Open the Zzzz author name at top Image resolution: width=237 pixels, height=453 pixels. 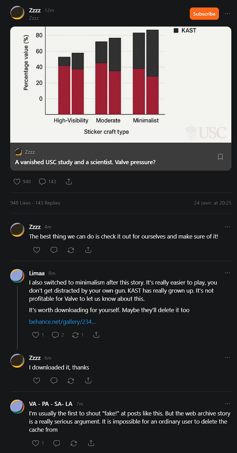(35, 10)
